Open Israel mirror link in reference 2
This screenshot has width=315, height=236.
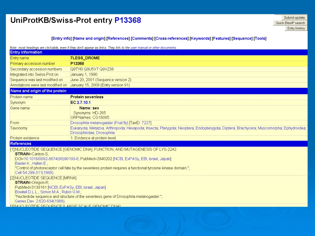coord(88,187)
